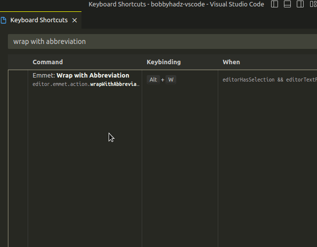Screen dimensions: 317x247
Task: Toggle the Primary Side Bar layout icon
Action: [x=275, y=4]
